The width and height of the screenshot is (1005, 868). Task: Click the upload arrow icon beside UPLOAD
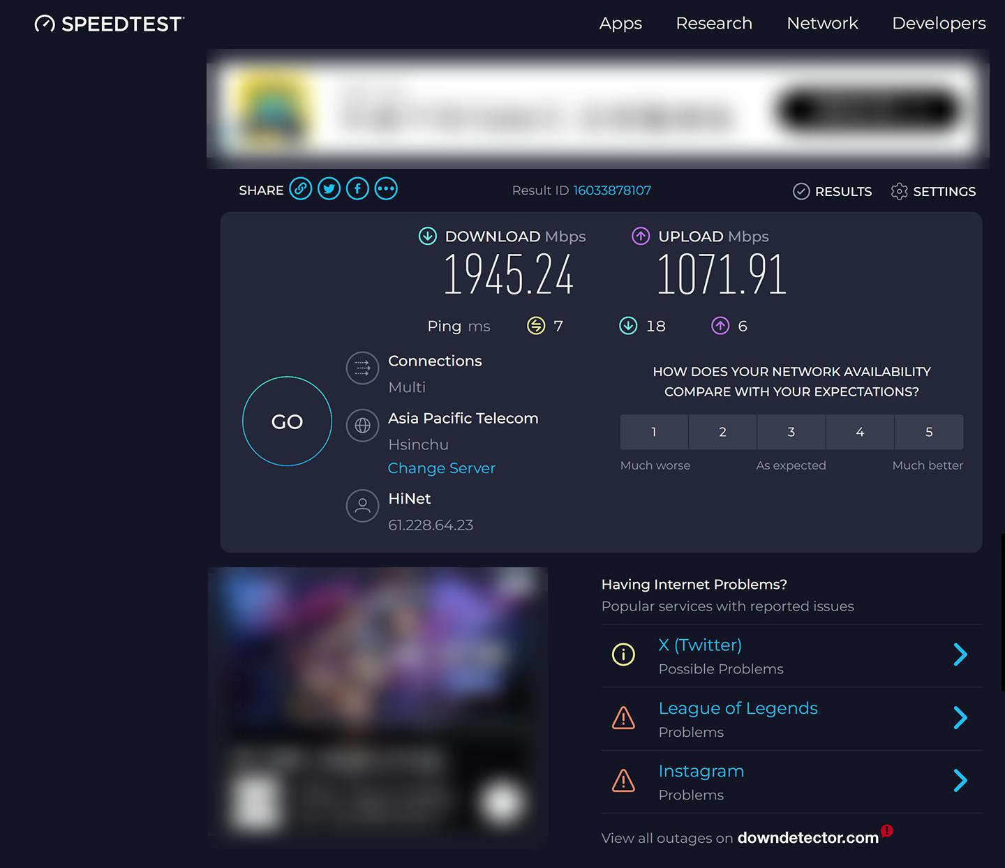641,236
